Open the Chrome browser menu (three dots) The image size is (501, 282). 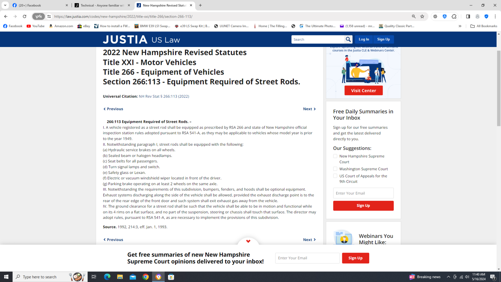495,17
